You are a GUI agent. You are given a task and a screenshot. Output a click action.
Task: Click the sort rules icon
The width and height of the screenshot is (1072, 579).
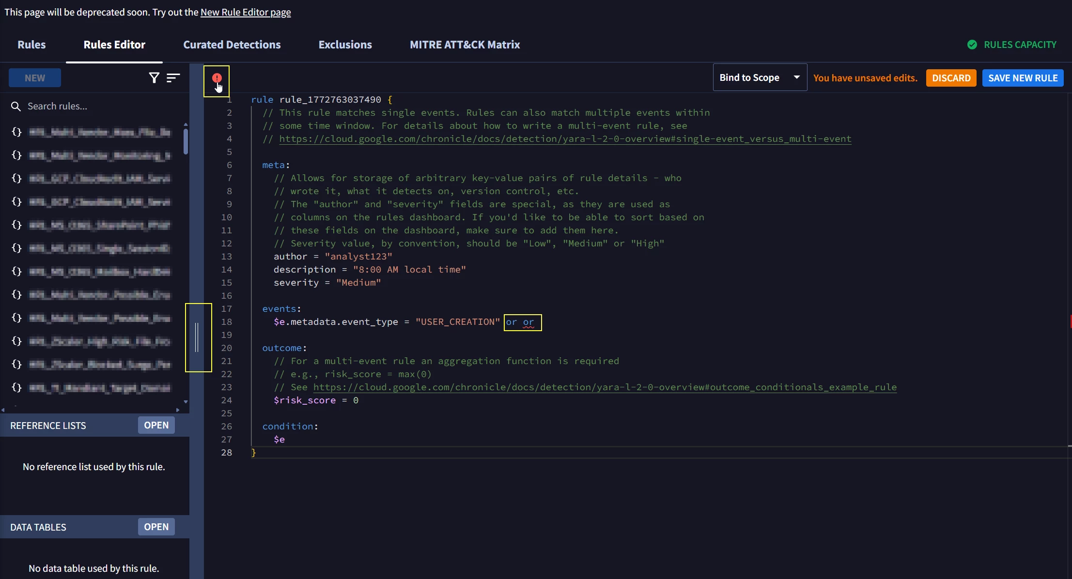tap(173, 78)
